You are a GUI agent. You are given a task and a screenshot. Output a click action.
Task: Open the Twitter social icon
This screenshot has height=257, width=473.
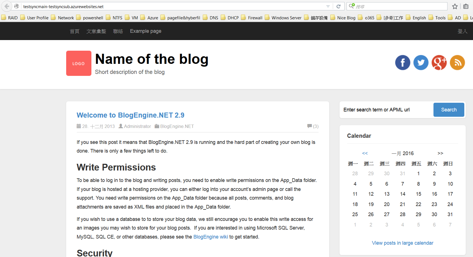point(421,63)
